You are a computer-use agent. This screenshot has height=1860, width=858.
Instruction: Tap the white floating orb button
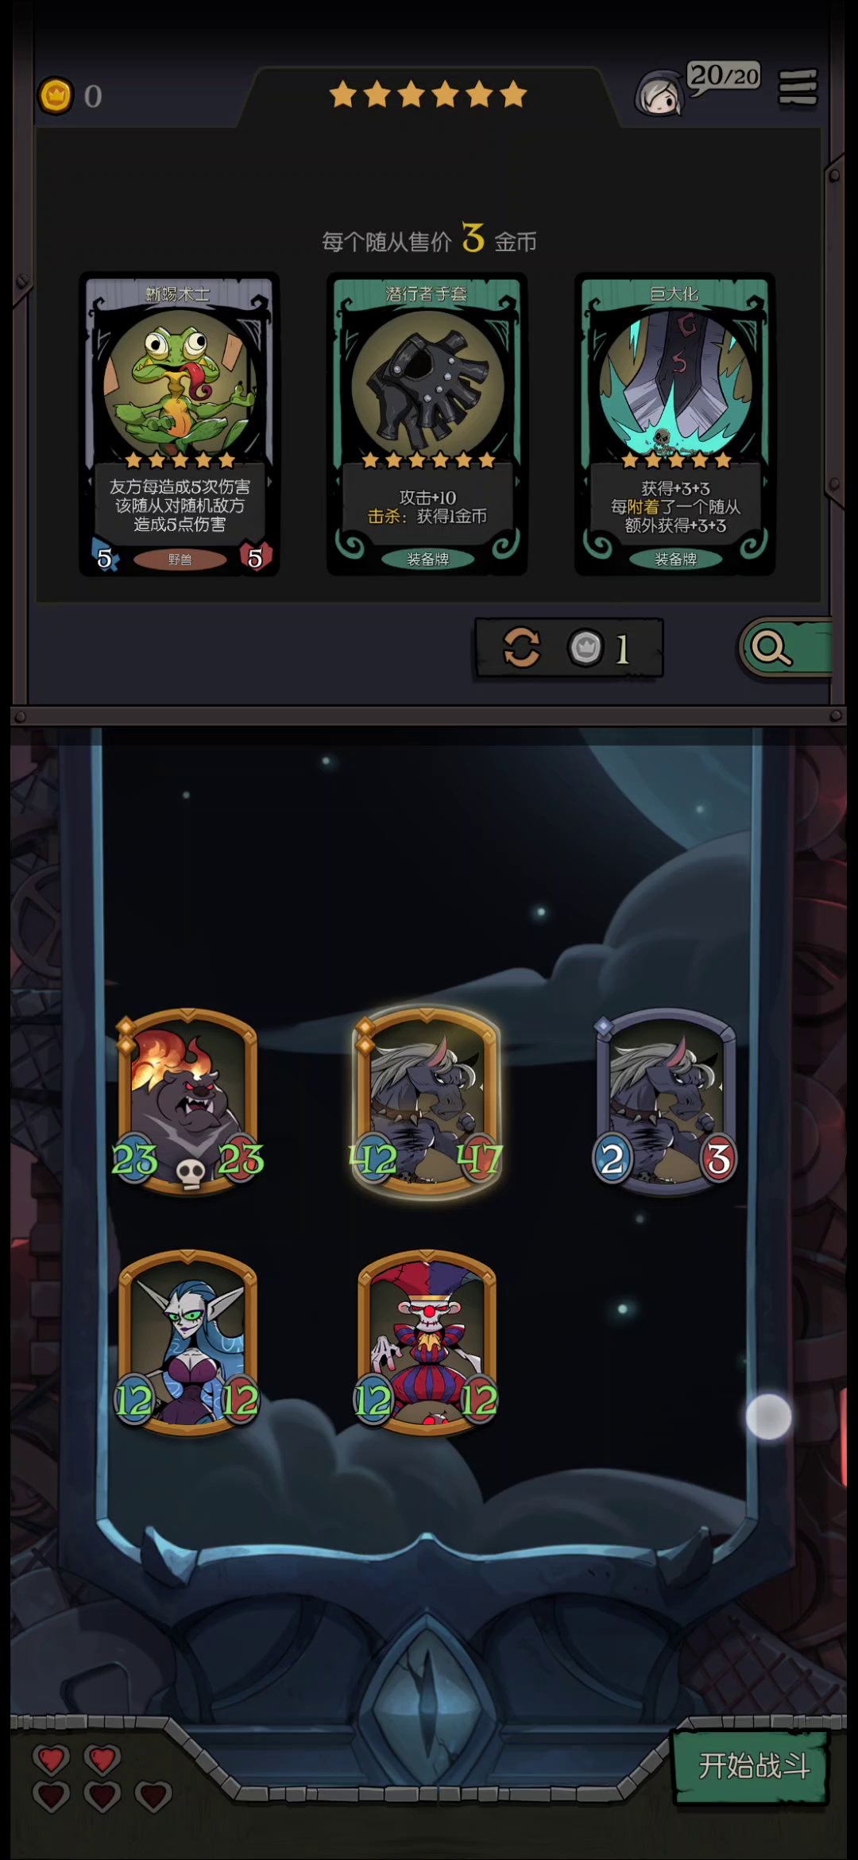click(x=769, y=1416)
